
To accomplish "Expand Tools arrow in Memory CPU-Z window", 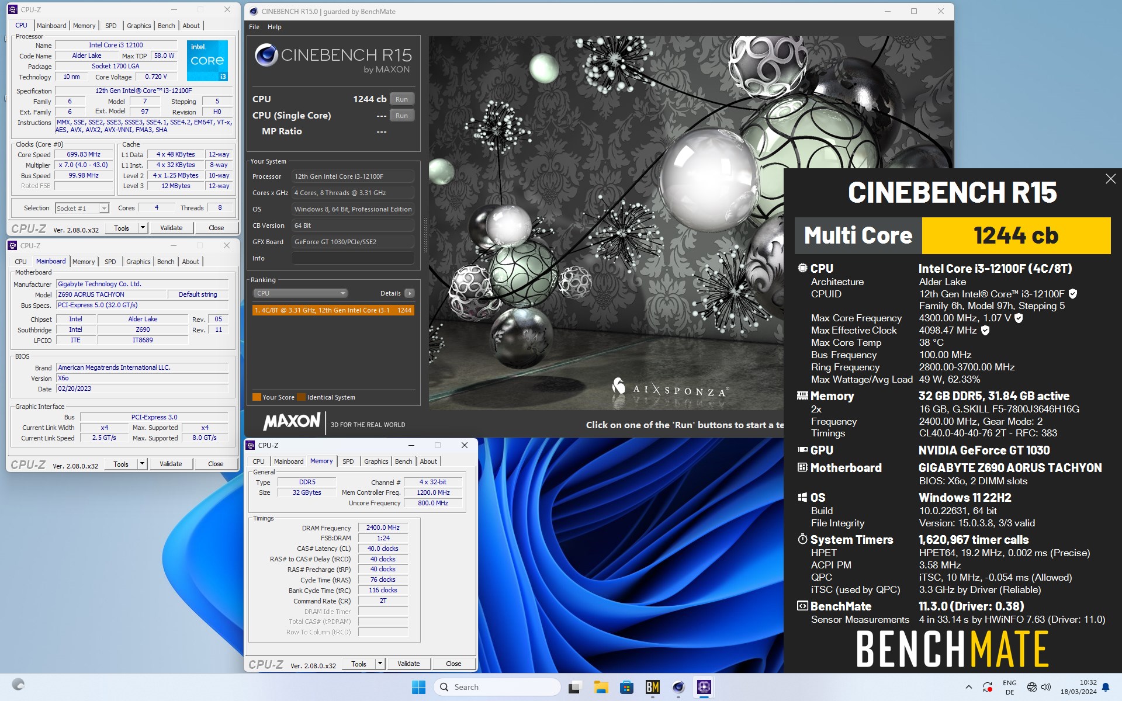I will click(380, 664).
